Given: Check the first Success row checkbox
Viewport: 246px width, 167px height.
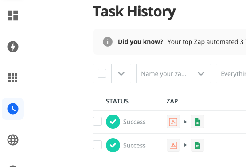Looking at the screenshot, I should pyautogui.click(x=97, y=121).
